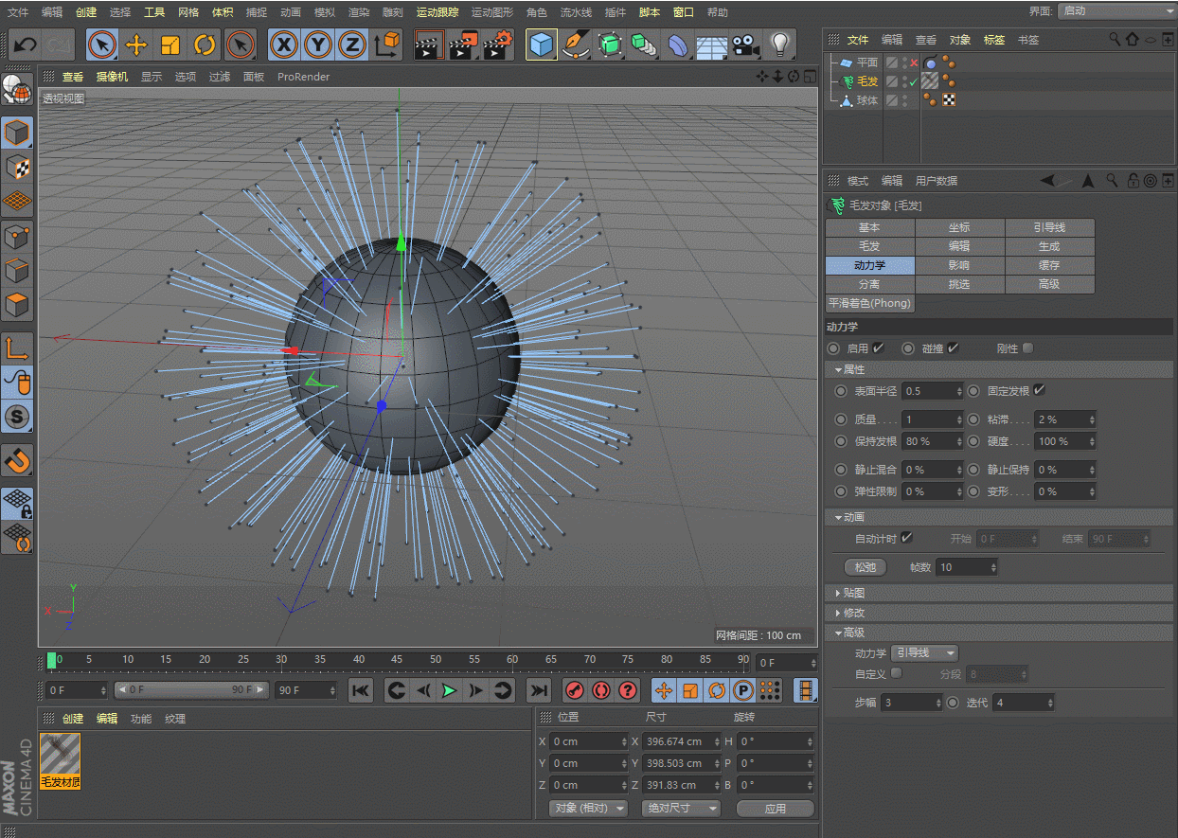
Task: Uncheck the 碰撞 collision checkbox
Action: (953, 348)
